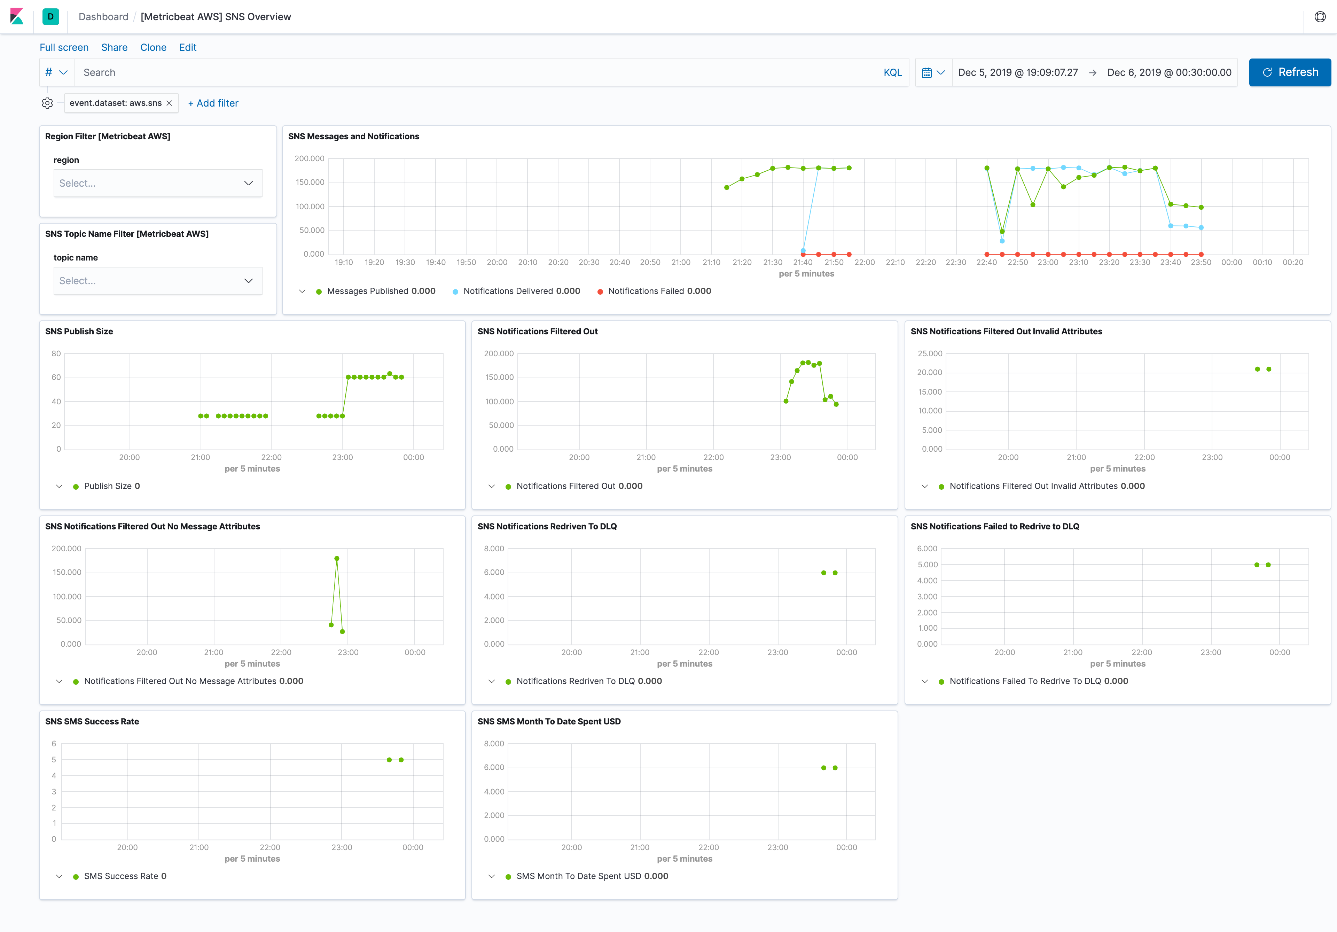Click the Refresh button
The image size is (1337, 932).
[1290, 72]
